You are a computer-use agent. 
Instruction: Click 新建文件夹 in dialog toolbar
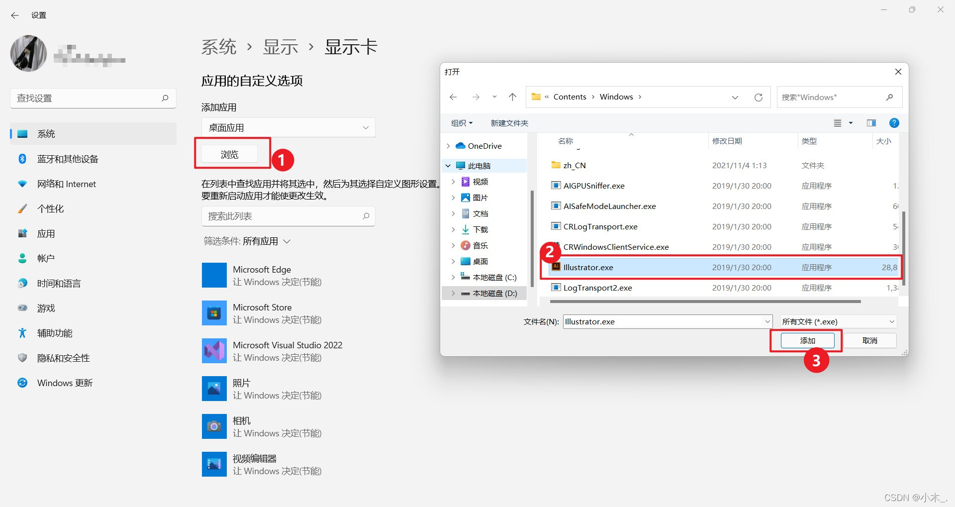click(509, 123)
